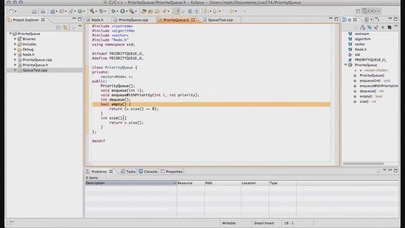The height and width of the screenshot is (228, 405).
Task: Click the New C++ Class green icon
Action: tap(80, 11)
